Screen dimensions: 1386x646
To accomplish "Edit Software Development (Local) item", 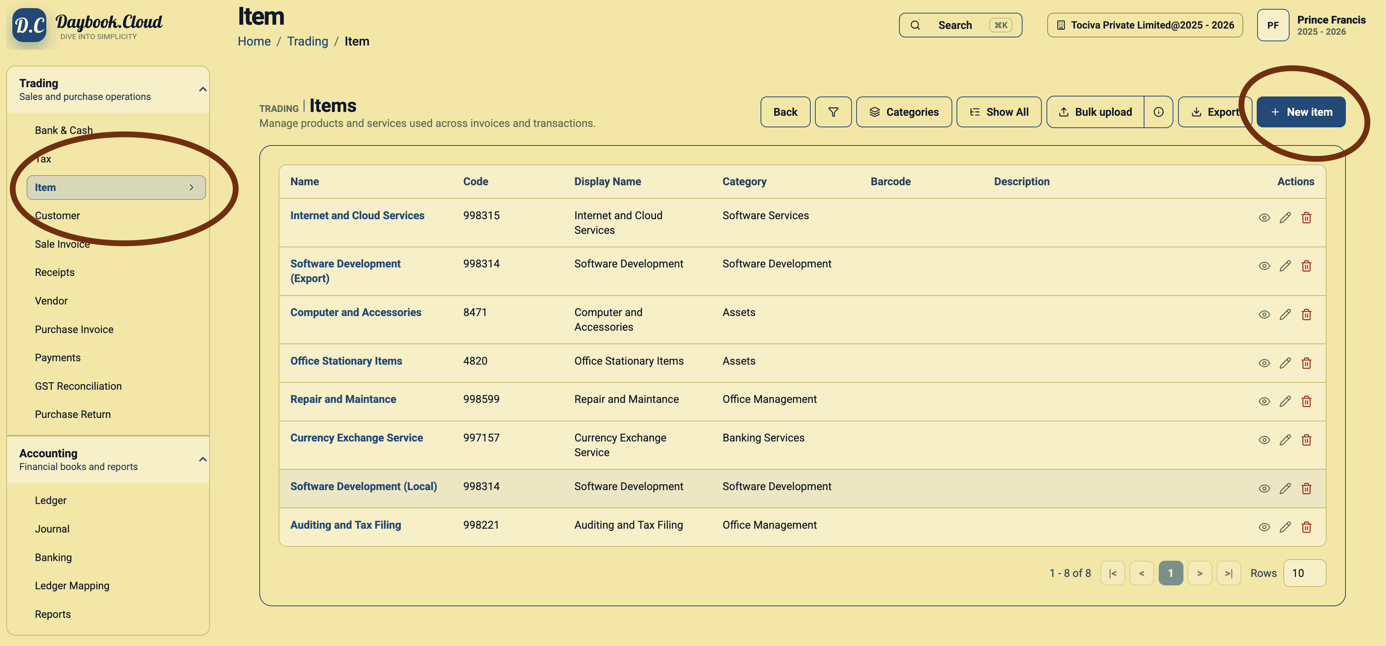I will click(x=1285, y=489).
